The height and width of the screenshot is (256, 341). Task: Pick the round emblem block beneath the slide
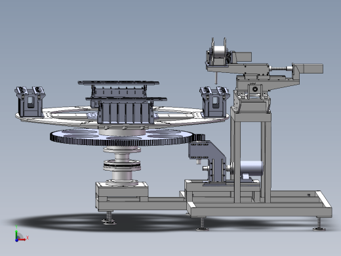click(x=255, y=89)
